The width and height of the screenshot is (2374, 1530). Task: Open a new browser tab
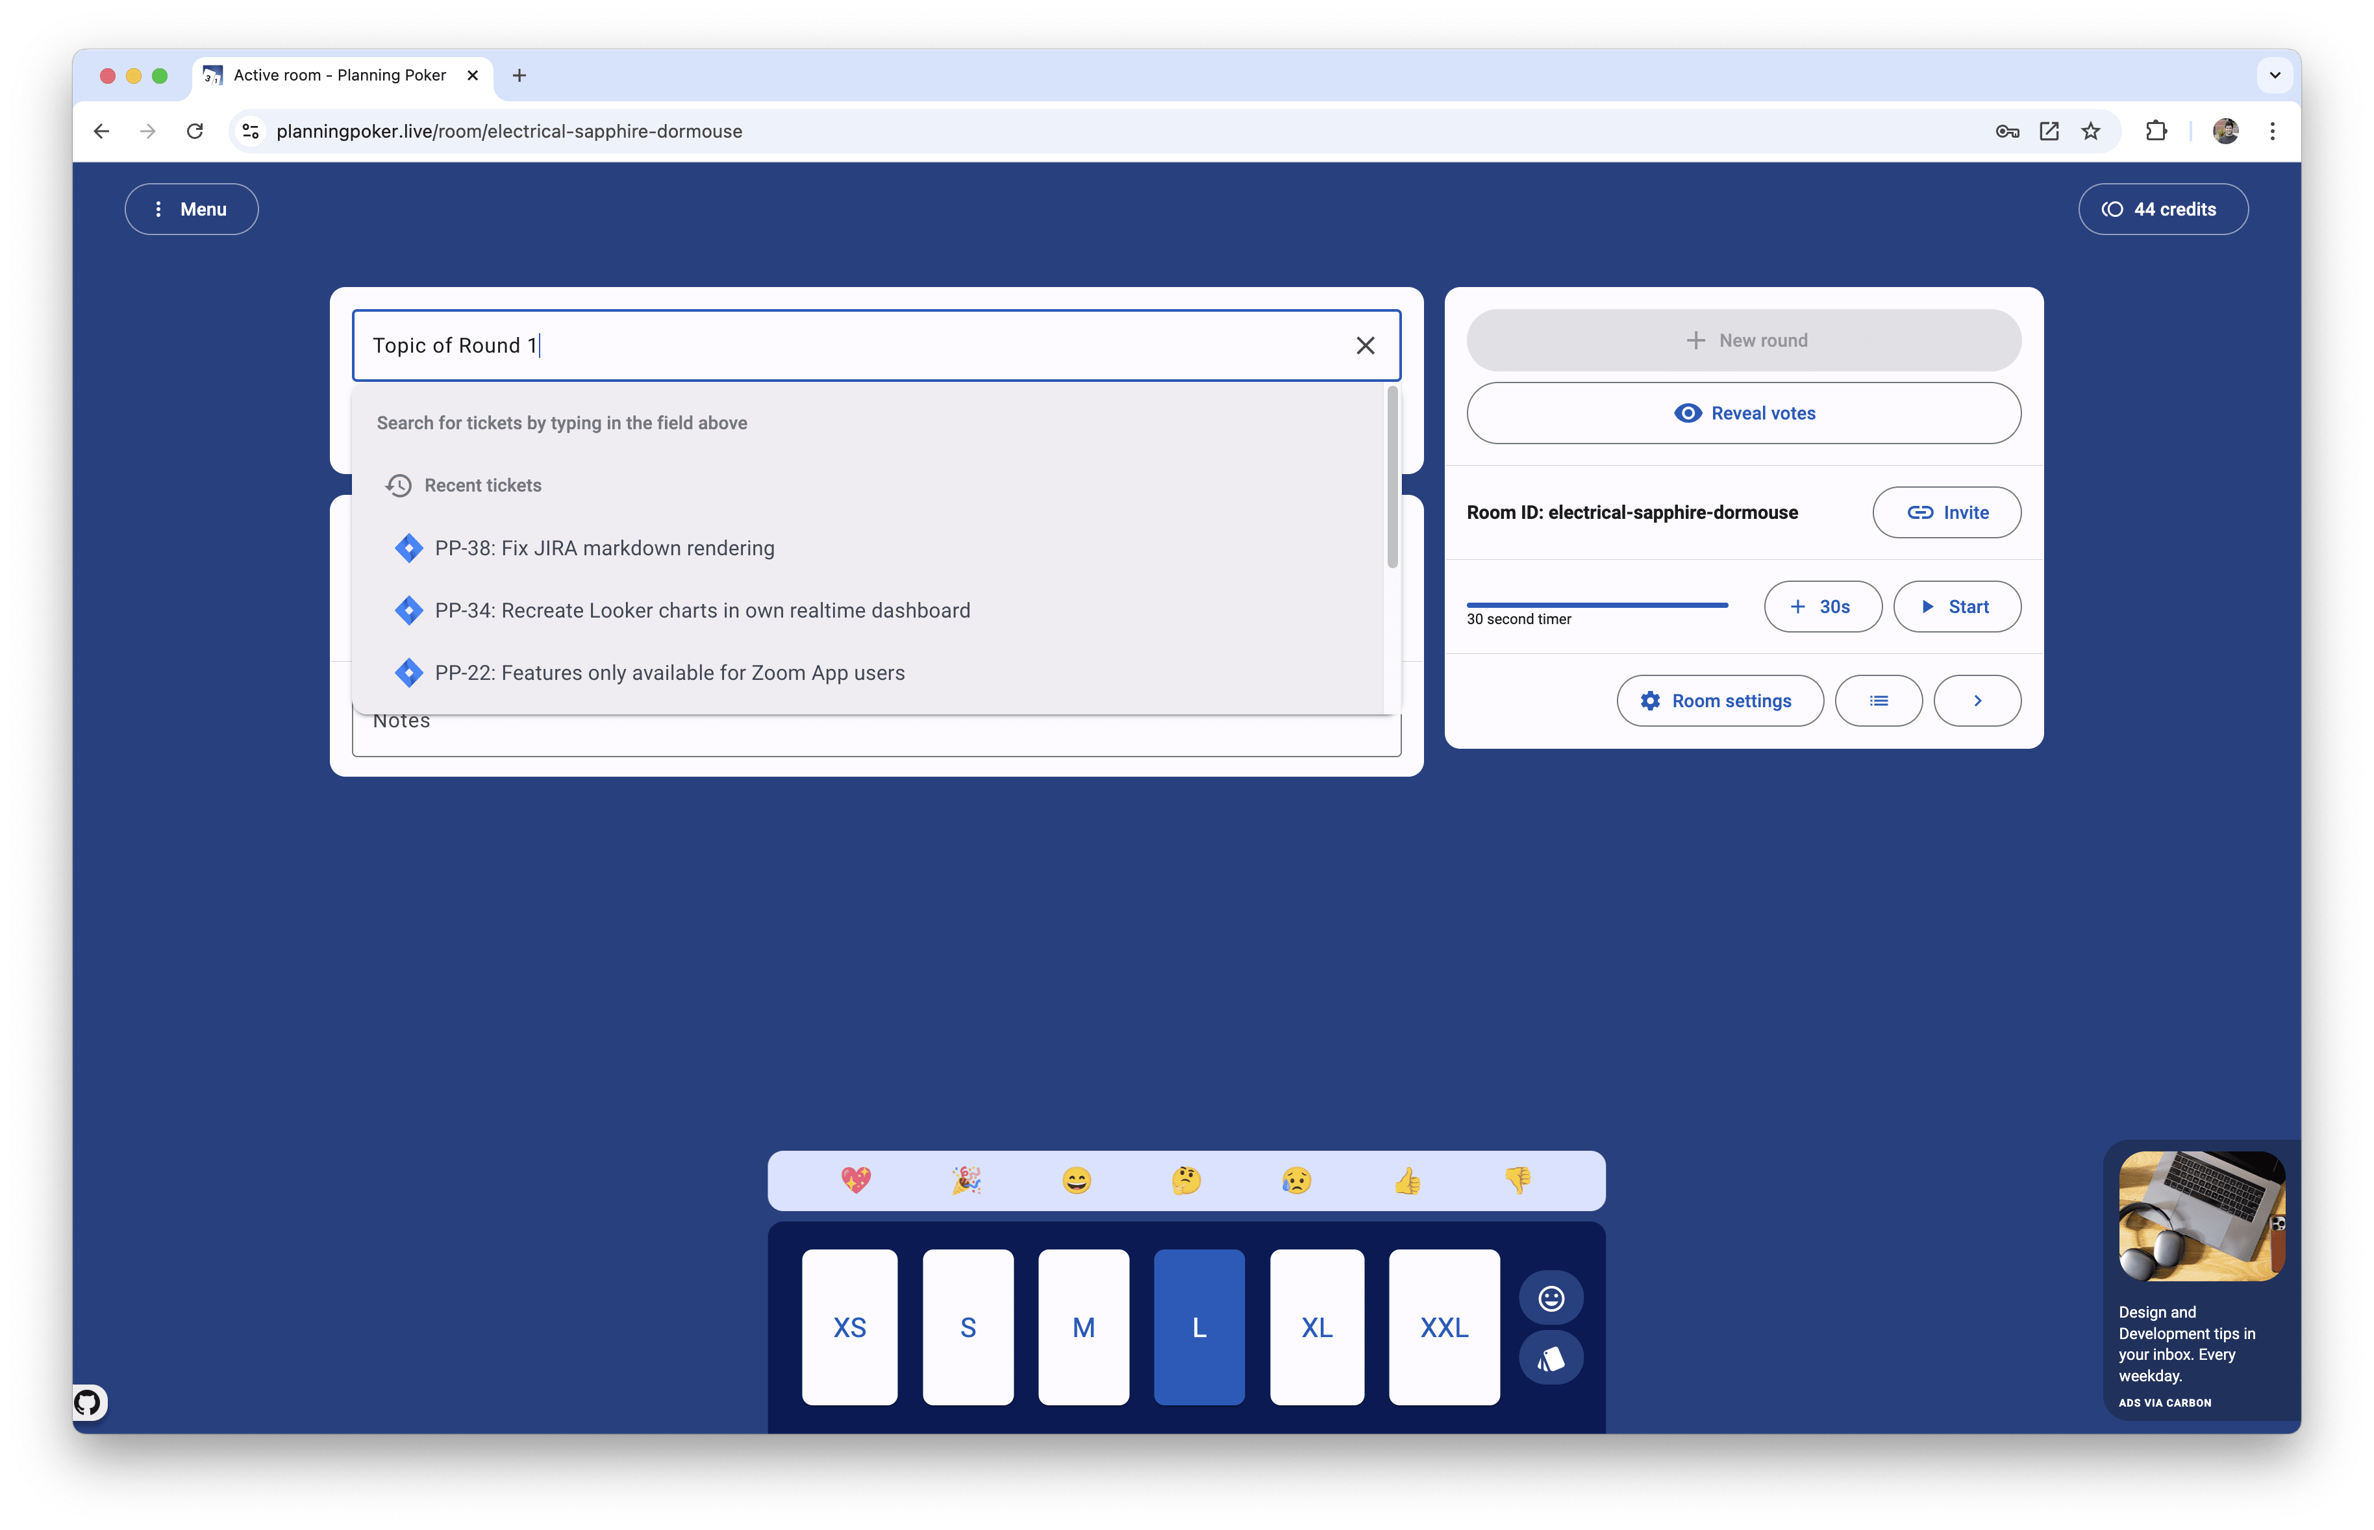[519, 75]
